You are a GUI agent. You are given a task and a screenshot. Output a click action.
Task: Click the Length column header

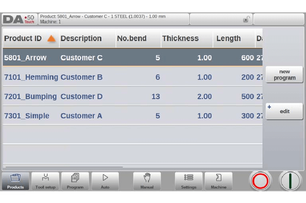(x=228, y=38)
